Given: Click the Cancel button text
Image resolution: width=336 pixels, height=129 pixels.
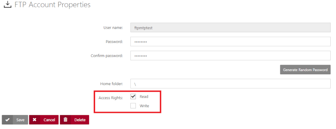Looking at the screenshot, I should (x=49, y=120).
